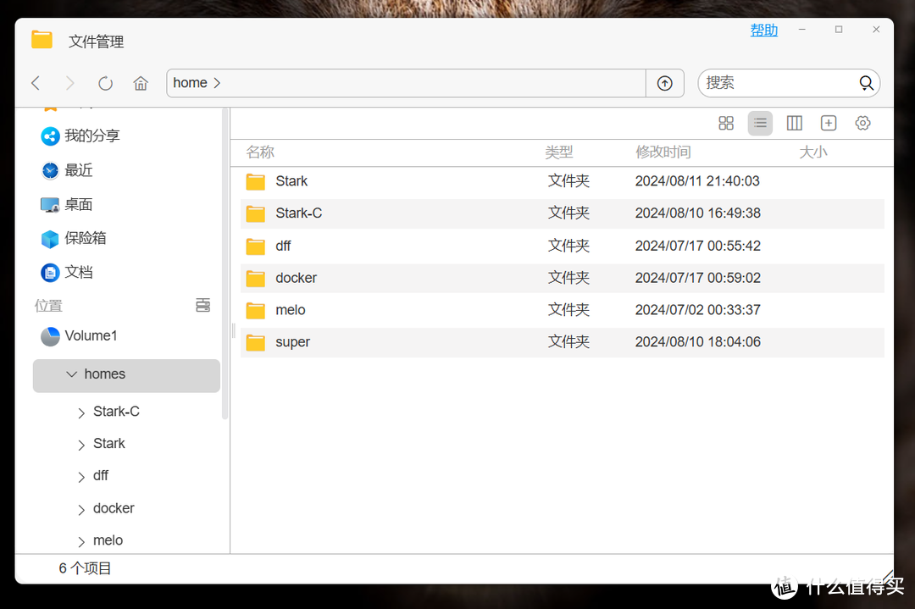Viewport: 915px width, 609px height.
Task: Sort by 大小 column header
Action: point(812,152)
